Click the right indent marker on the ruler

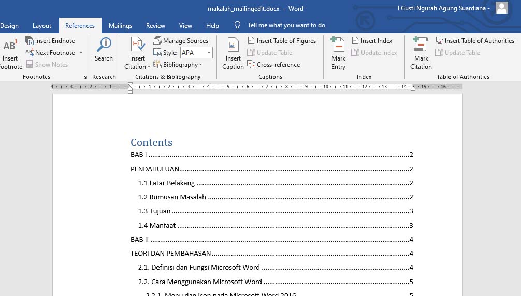(413, 88)
